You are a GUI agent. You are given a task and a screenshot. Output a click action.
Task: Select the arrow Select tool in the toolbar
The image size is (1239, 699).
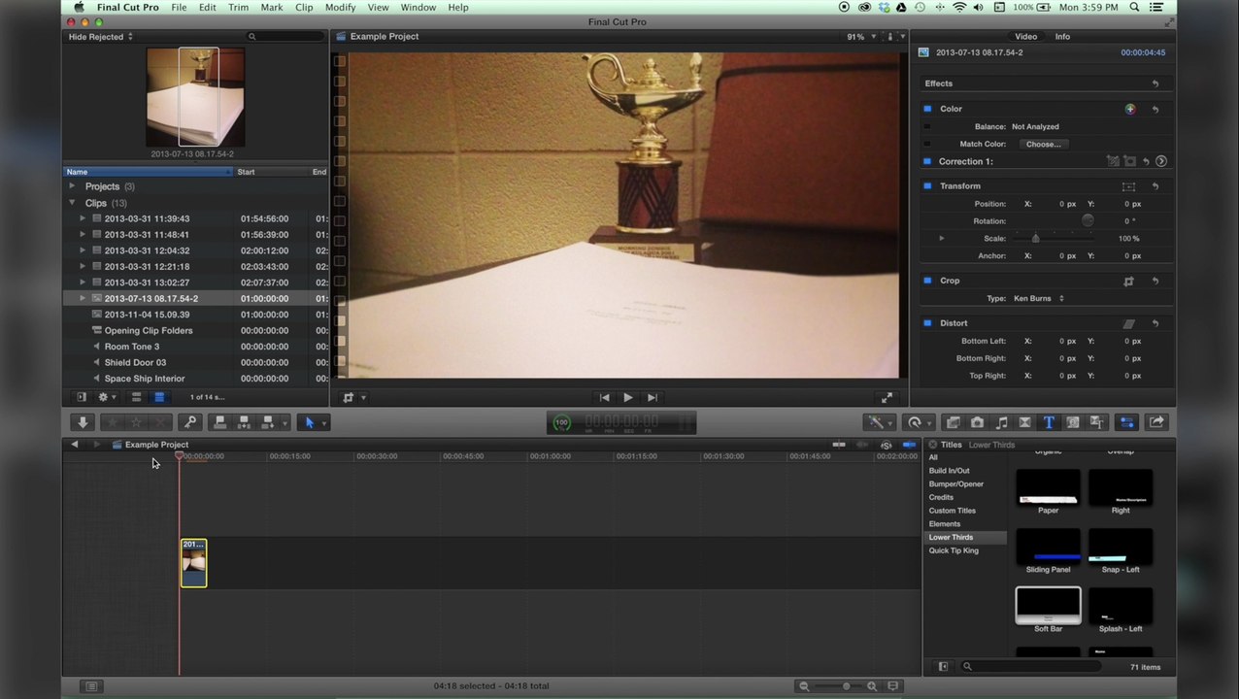point(310,422)
